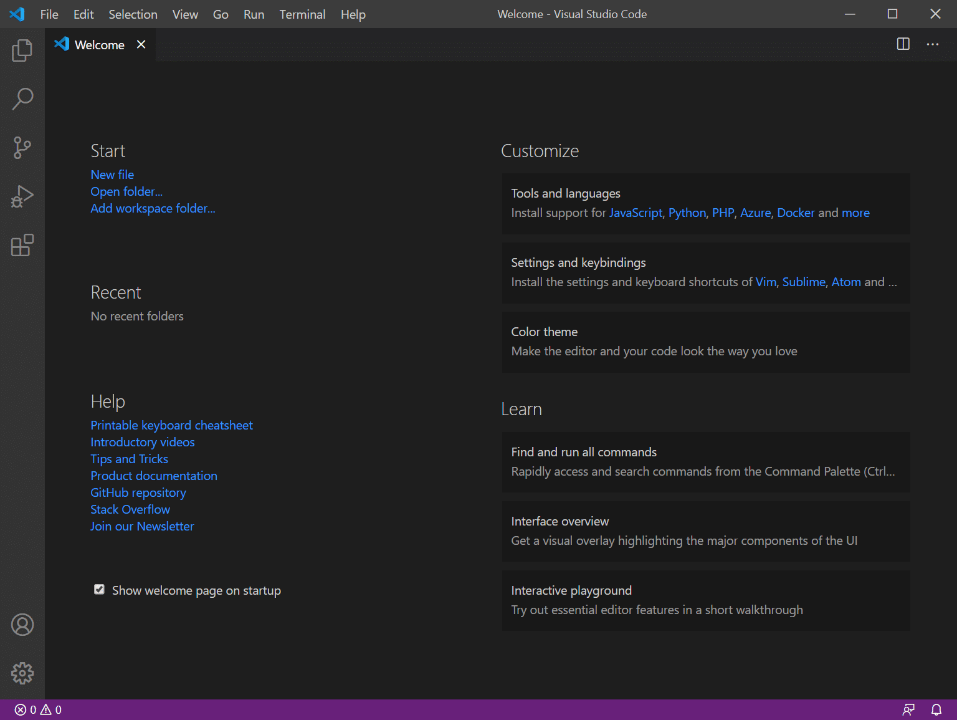The width and height of the screenshot is (957, 720).
Task: Click the Accounts icon in sidebar
Action: point(22,625)
